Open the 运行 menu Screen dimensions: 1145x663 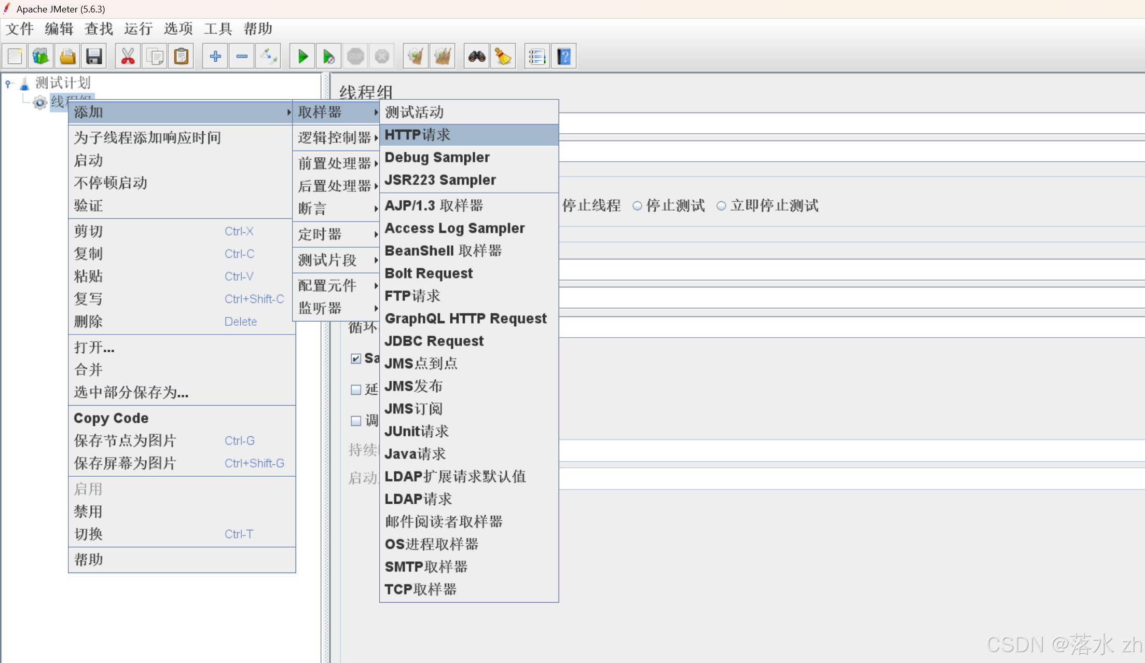tap(139, 29)
